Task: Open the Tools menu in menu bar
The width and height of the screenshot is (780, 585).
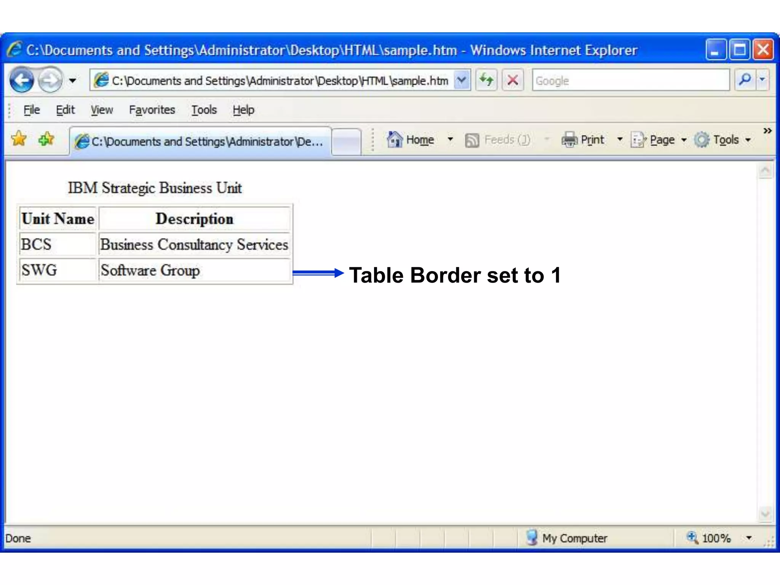Action: (204, 110)
